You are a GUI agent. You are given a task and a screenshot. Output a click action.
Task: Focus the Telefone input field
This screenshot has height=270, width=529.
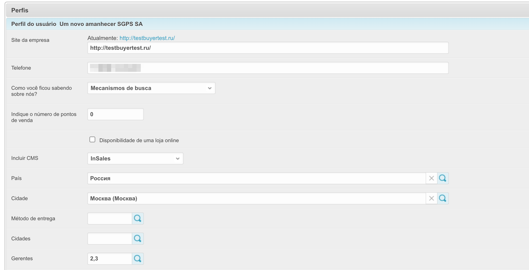tap(267, 68)
